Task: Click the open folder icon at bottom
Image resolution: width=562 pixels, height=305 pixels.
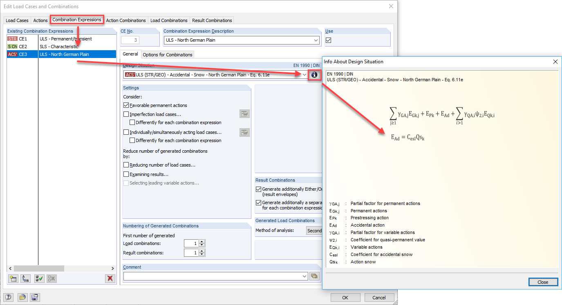Action: 22,297
